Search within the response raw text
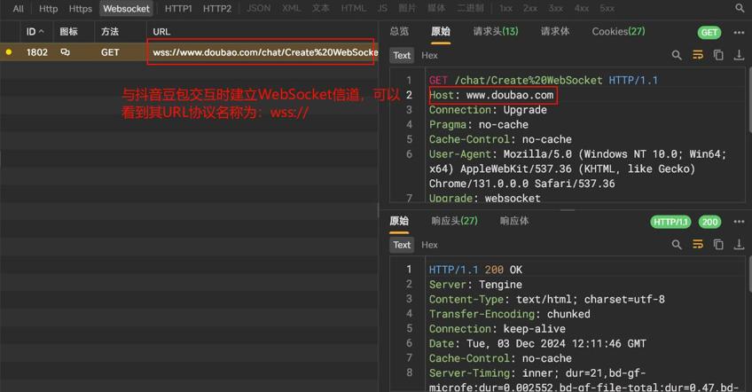752x392 pixels. (x=677, y=245)
